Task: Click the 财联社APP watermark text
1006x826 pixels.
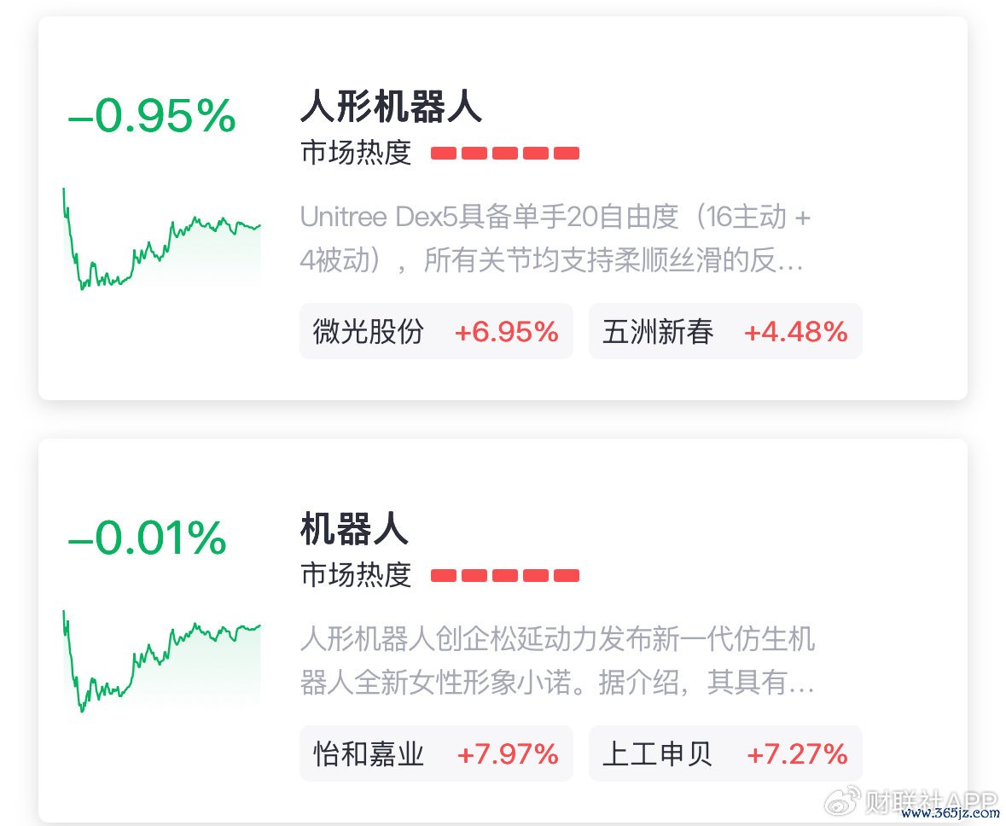Action: click(932, 800)
